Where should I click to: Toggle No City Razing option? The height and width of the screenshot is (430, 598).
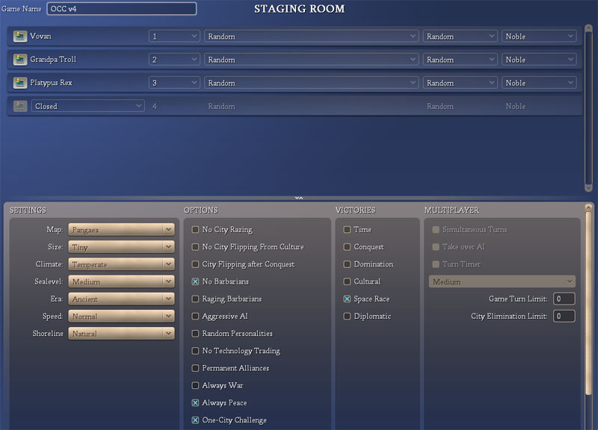coord(195,230)
